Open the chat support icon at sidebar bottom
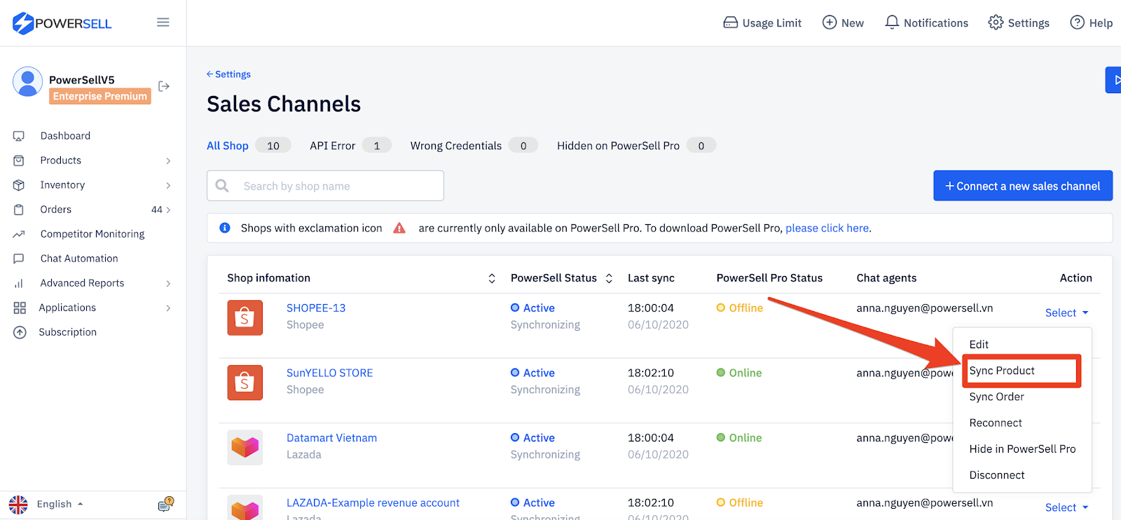1121x520 pixels. click(x=166, y=504)
